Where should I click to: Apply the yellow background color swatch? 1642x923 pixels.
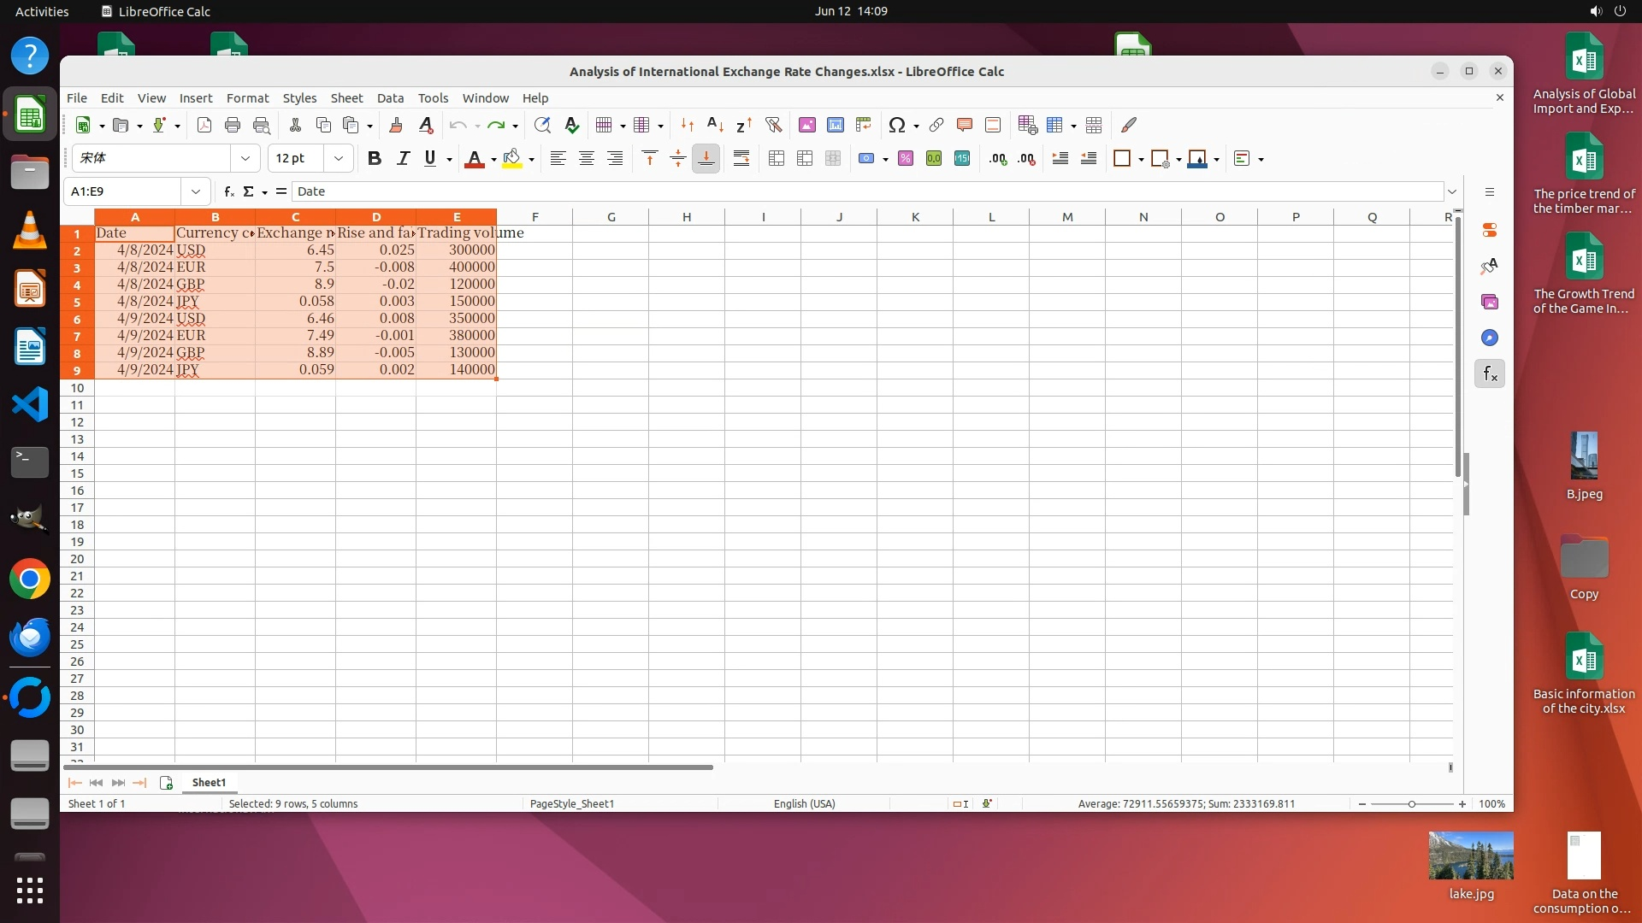pyautogui.click(x=512, y=159)
